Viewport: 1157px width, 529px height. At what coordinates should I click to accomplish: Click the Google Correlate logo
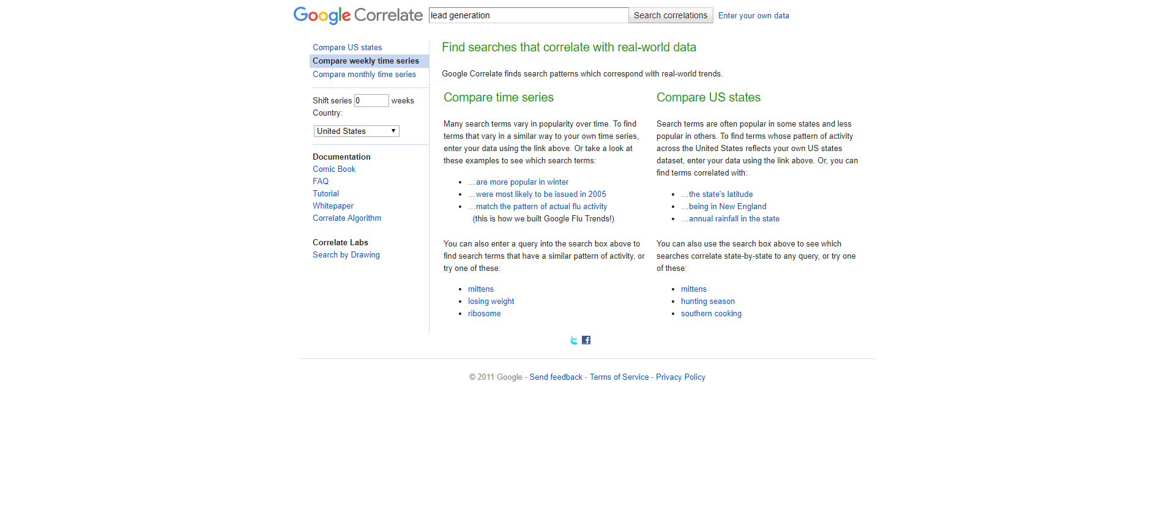click(x=358, y=15)
